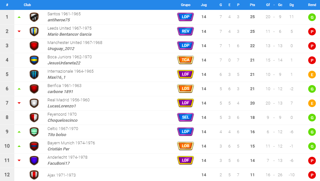Click the SEL group badge for Feyenoord
320x181 pixels.
185,117
